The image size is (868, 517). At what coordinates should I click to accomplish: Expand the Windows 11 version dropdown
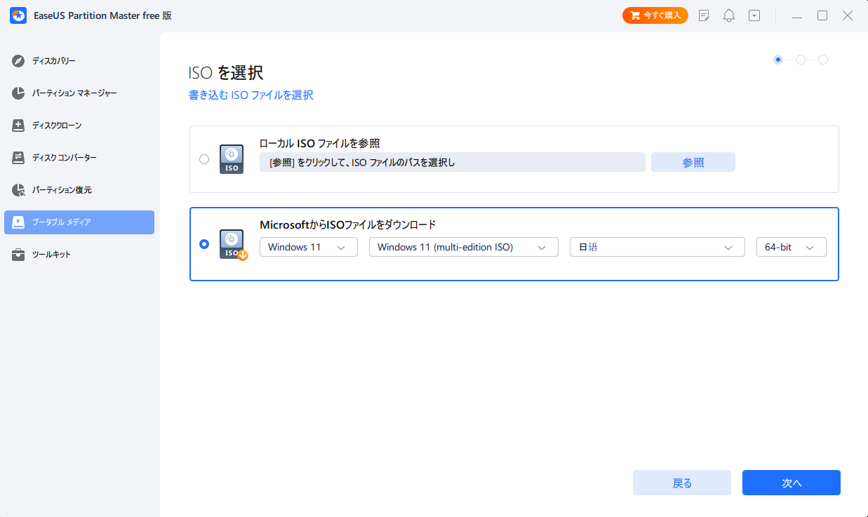click(x=308, y=247)
